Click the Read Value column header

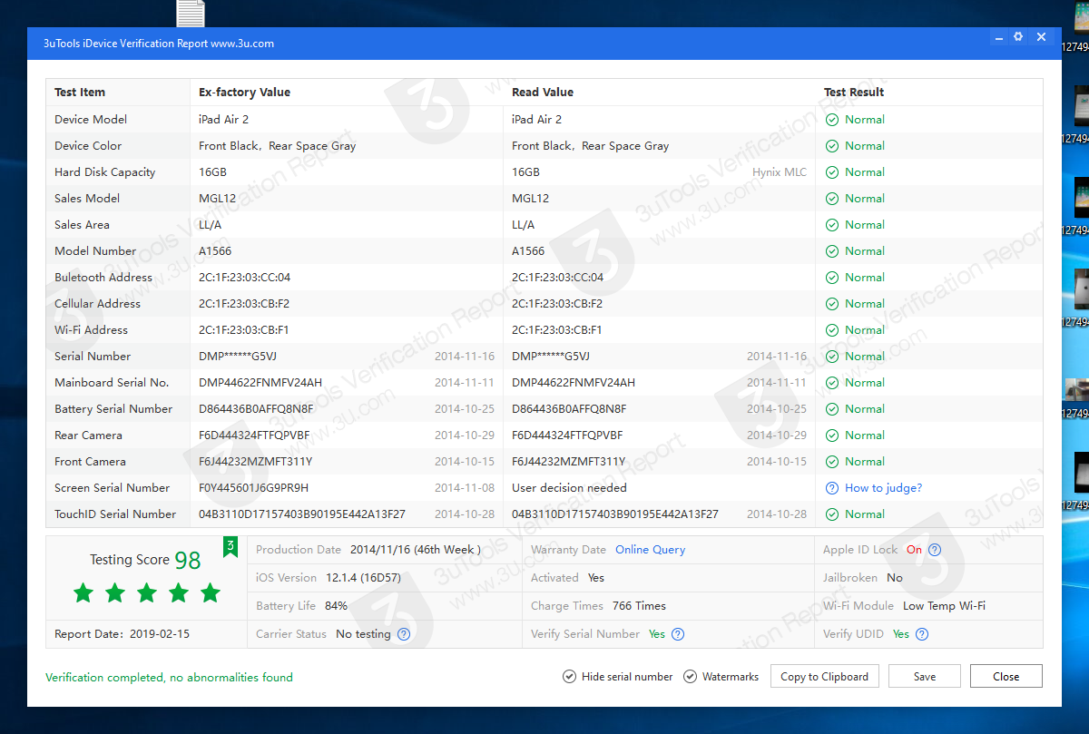click(543, 93)
